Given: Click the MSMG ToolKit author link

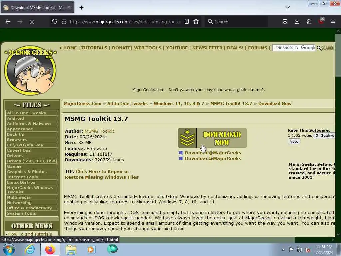Looking at the screenshot, I should 99,131.
